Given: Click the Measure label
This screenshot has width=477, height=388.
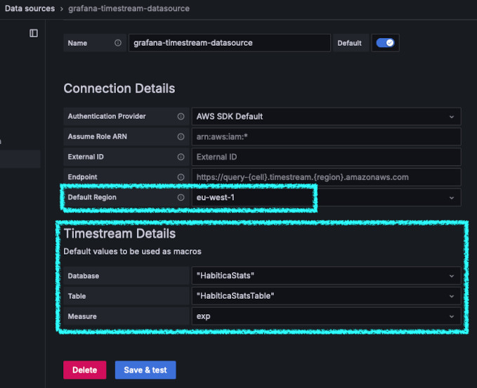Looking at the screenshot, I should click(x=82, y=316).
